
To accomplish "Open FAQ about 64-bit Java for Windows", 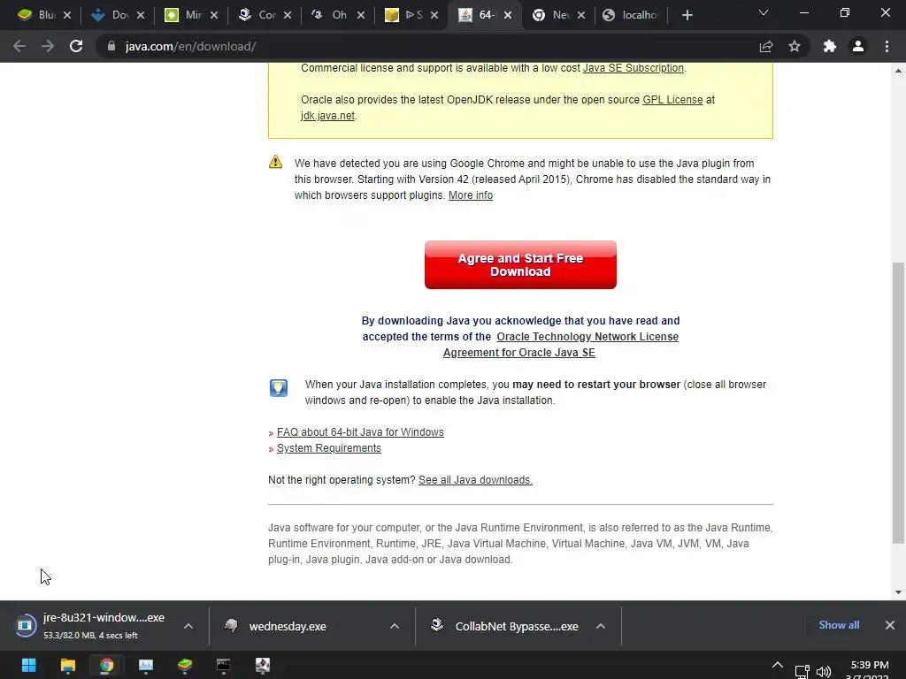I will (360, 431).
